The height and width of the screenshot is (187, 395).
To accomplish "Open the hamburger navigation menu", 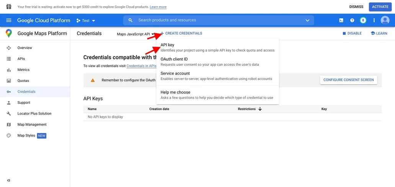I will tap(9, 20).
